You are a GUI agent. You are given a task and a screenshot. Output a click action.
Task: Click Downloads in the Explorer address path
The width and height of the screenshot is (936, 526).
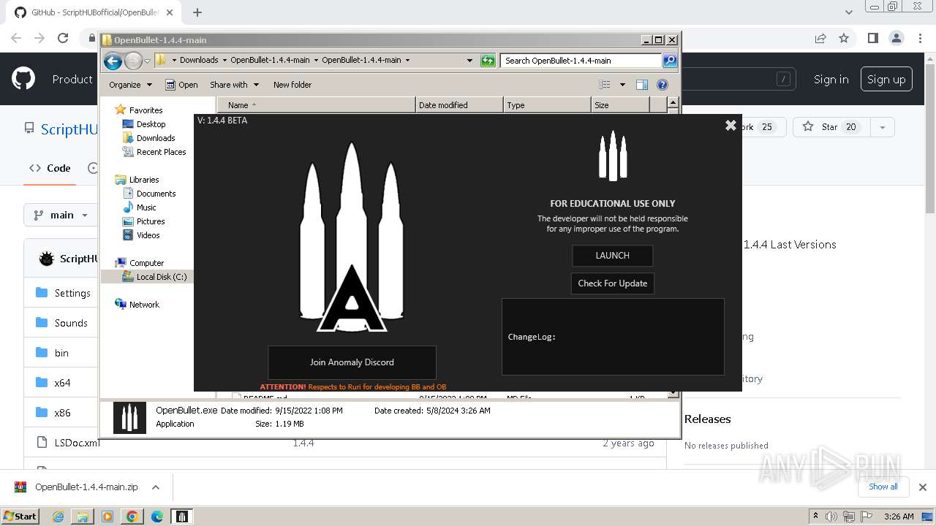click(x=199, y=61)
